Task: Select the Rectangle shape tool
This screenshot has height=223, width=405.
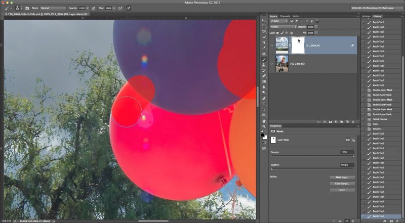Action: [264, 115]
